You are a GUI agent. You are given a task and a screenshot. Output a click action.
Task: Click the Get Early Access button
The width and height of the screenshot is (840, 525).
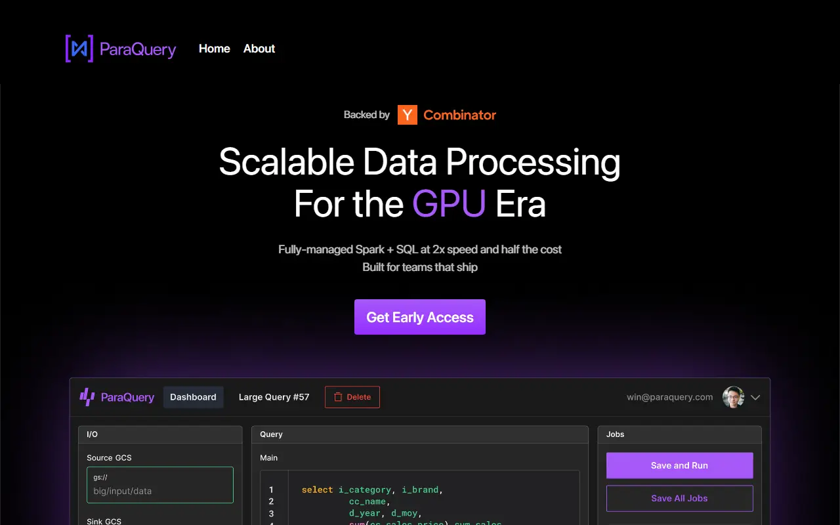click(x=420, y=317)
